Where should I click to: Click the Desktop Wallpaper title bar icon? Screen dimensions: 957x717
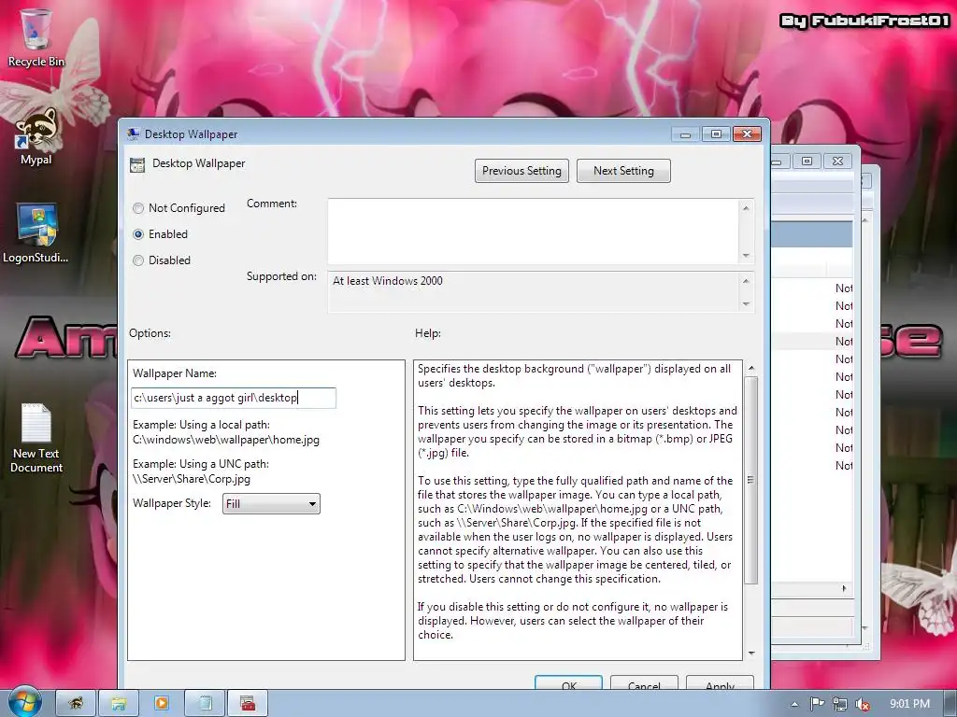[133, 134]
